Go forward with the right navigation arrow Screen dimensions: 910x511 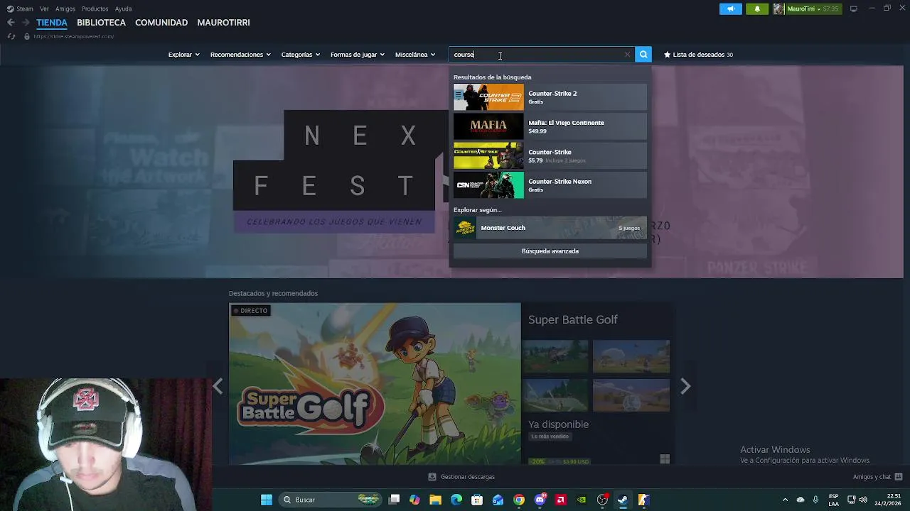(26, 23)
